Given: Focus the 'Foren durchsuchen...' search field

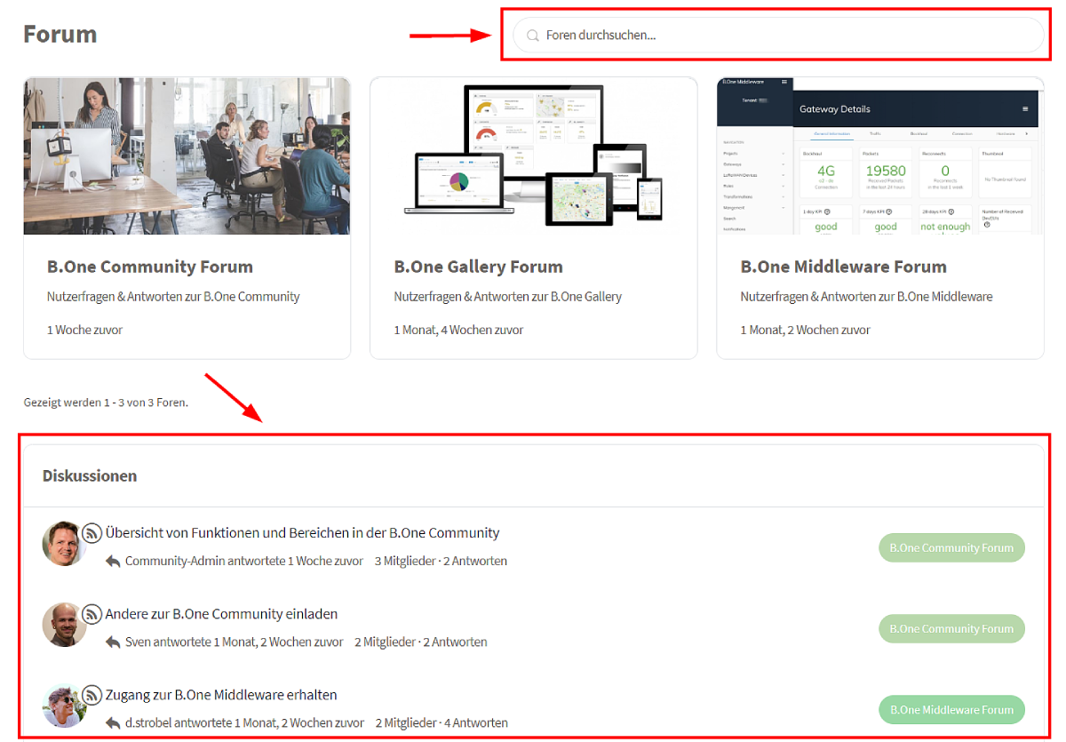Looking at the screenshot, I should [778, 36].
